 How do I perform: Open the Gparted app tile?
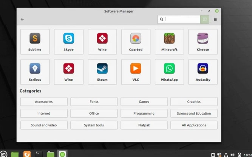click(136, 42)
